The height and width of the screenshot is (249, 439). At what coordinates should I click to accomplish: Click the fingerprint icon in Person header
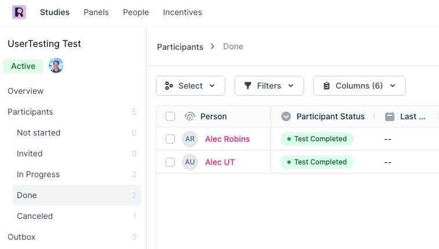pos(190,116)
